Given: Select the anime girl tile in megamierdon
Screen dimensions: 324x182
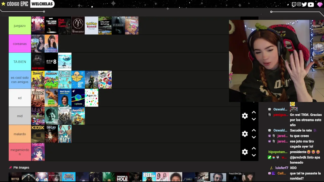Looking at the screenshot, I should (x=38, y=152).
